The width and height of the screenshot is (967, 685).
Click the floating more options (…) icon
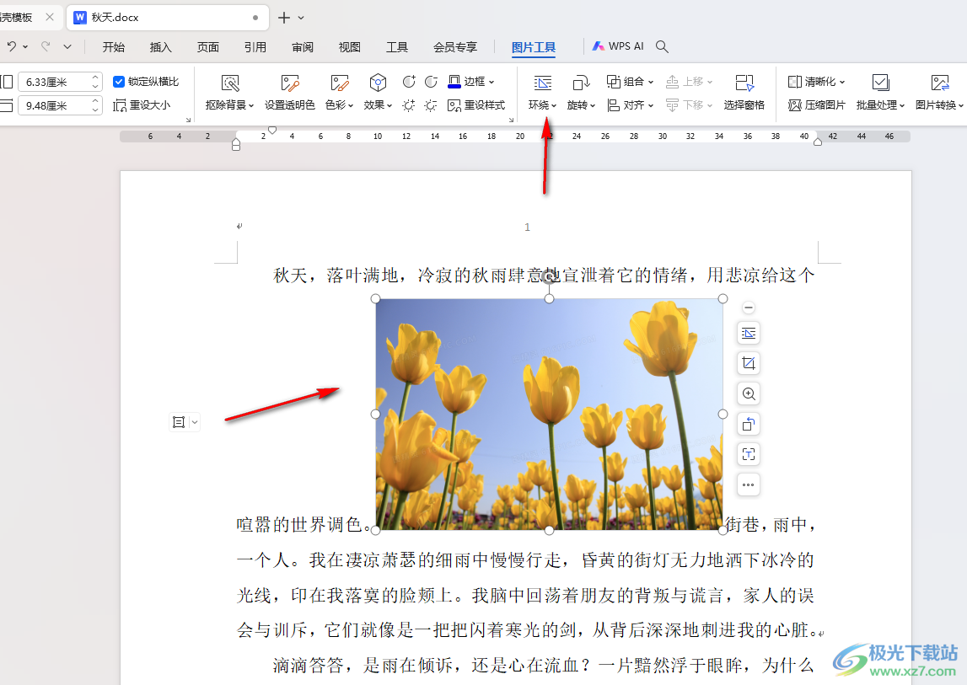pyautogui.click(x=749, y=484)
